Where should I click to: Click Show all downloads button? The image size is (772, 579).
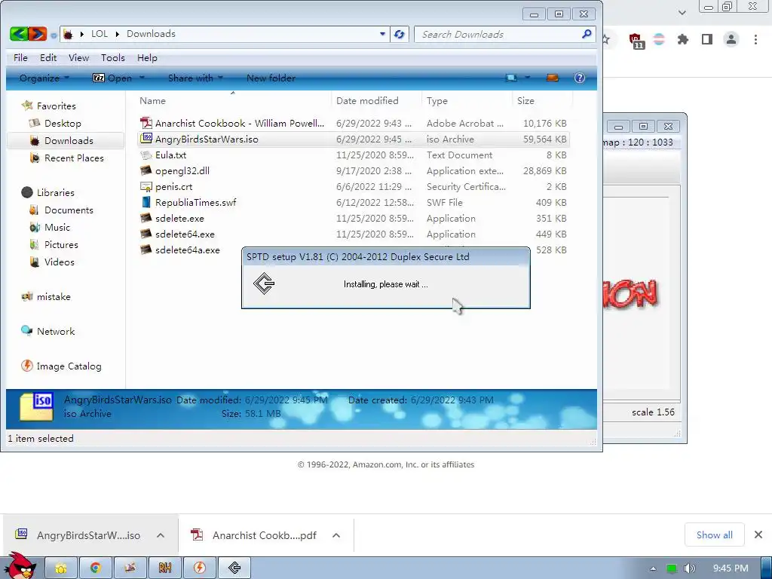tap(715, 535)
